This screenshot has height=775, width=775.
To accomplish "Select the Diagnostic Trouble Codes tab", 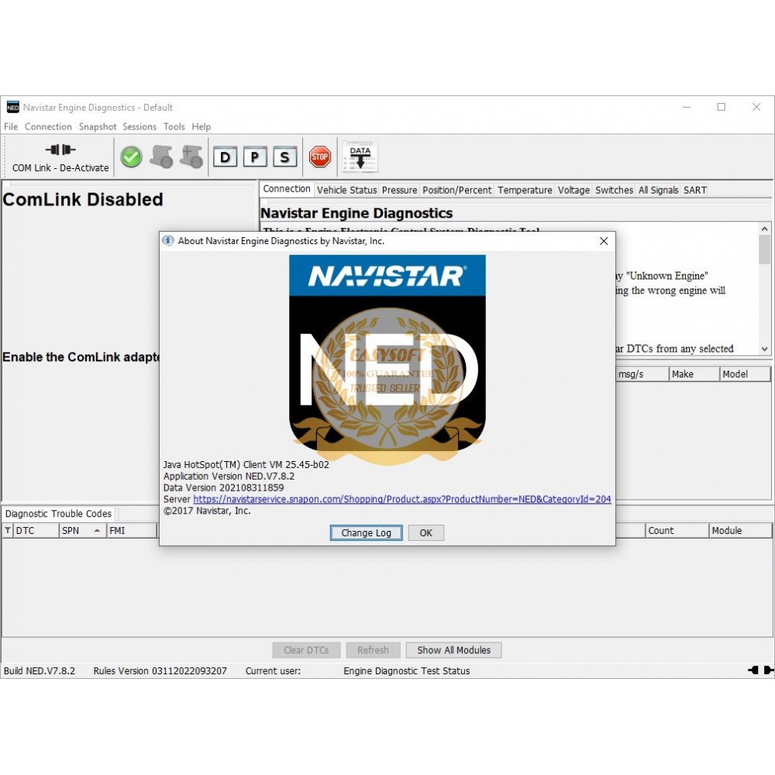I will click(58, 514).
